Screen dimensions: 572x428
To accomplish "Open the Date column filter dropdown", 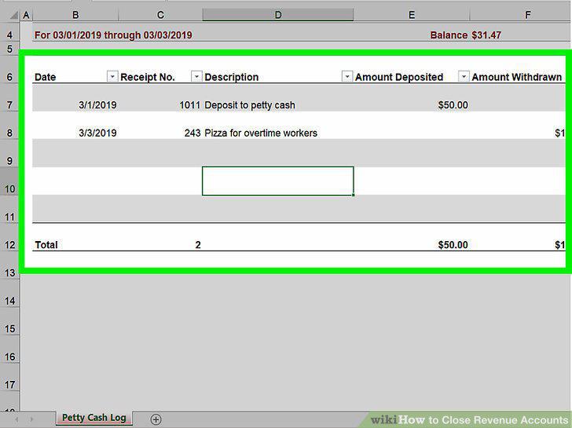I will coord(112,76).
